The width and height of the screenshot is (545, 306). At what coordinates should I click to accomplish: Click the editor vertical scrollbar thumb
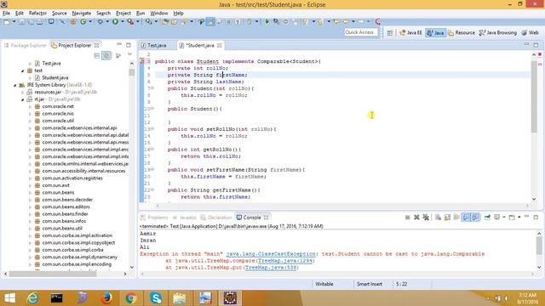(534, 96)
